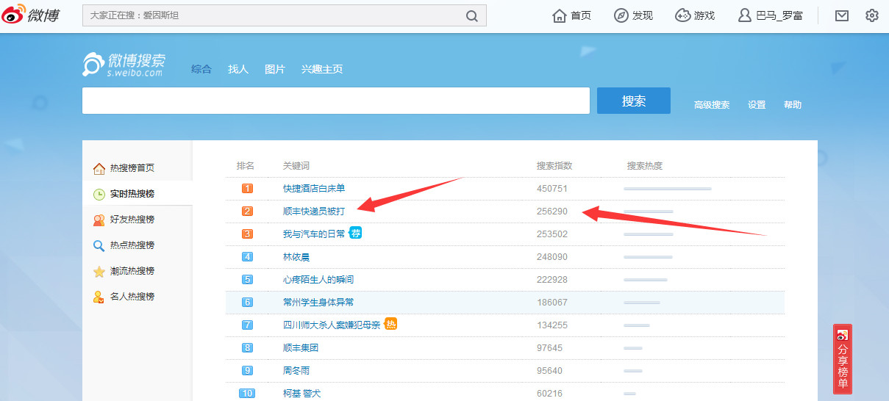Select the 兴趣主页 search tab
This screenshot has width=889, height=401.
tap(322, 69)
